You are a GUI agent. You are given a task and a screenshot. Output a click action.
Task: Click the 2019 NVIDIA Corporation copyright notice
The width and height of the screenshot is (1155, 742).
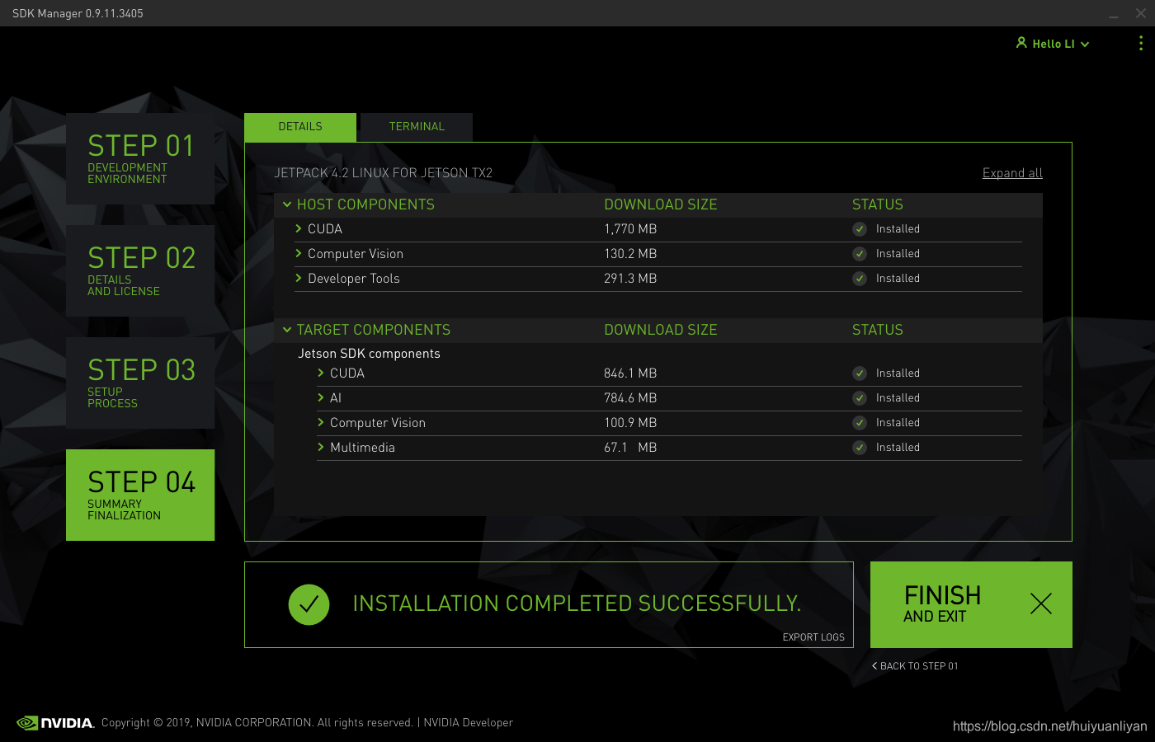coord(257,723)
